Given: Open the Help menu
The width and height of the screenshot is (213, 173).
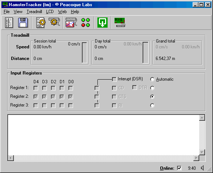Looking at the screenshot, I should point(75,12).
